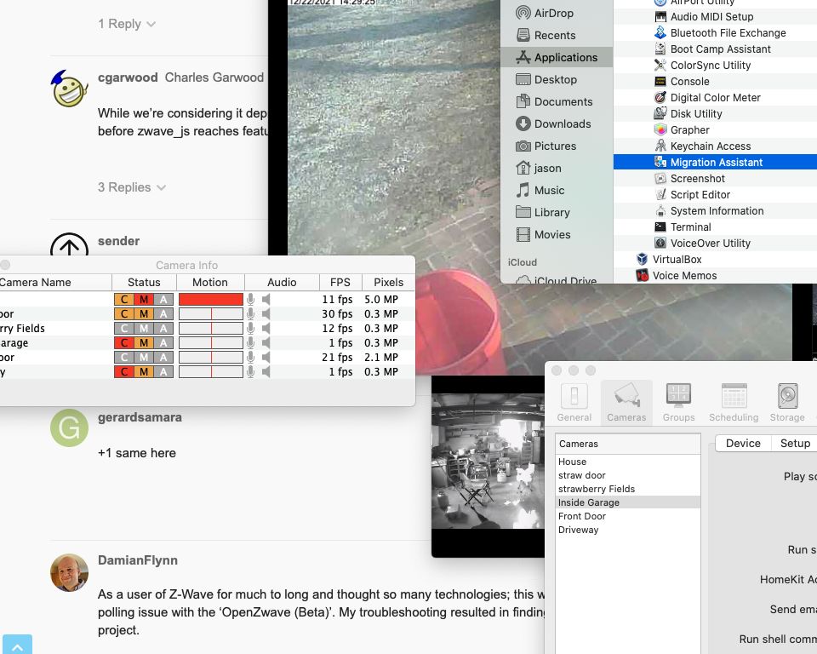This screenshot has width=817, height=654.
Task: Adjust motion bar for 21 fps camera
Action: tap(210, 358)
